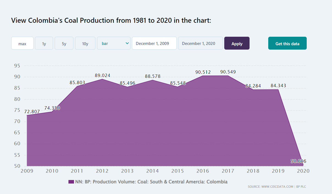
Task: Choose the 10y time range
Action: point(85,43)
